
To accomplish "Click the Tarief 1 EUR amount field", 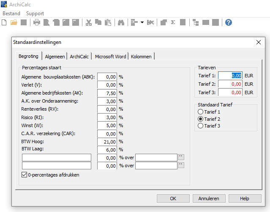I will pyautogui.click(x=230, y=76).
